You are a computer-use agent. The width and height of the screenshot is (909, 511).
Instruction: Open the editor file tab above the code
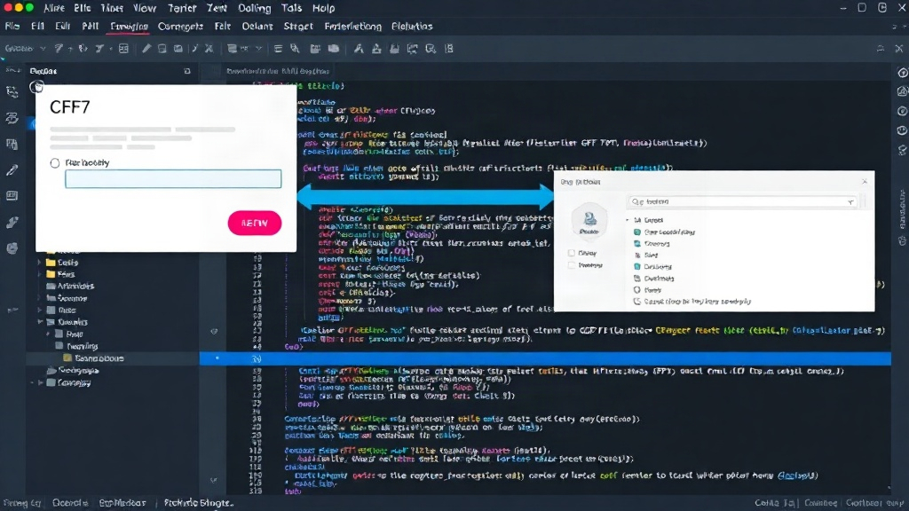[x=278, y=71]
